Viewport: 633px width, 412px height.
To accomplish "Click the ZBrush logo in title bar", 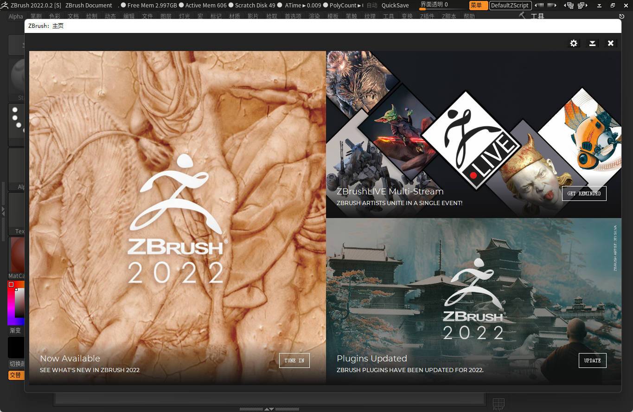I will coord(4,5).
